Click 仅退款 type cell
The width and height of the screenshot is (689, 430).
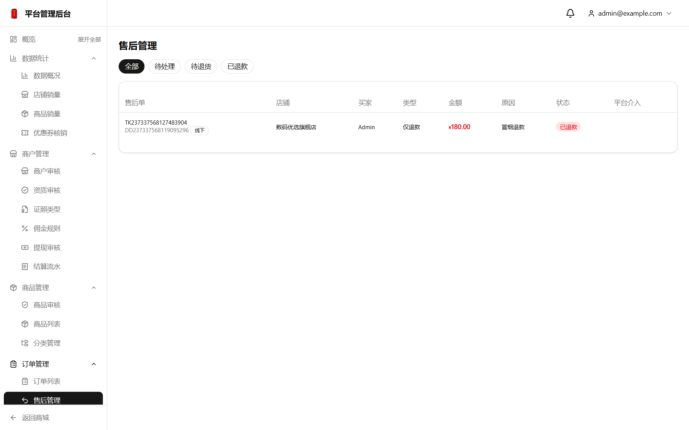[x=411, y=127]
